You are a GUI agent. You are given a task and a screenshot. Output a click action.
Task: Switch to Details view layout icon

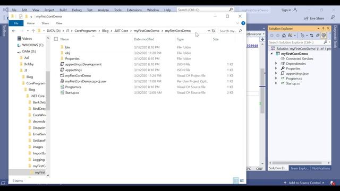pyautogui.click(x=236, y=180)
